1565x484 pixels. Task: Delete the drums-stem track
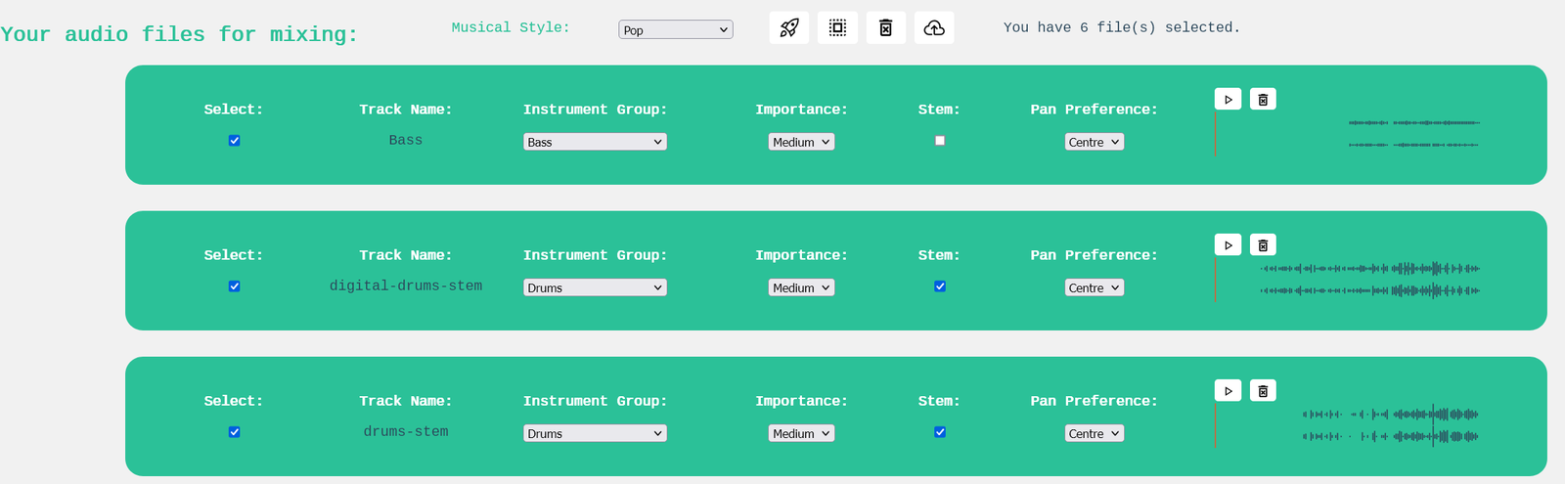coord(1263,390)
